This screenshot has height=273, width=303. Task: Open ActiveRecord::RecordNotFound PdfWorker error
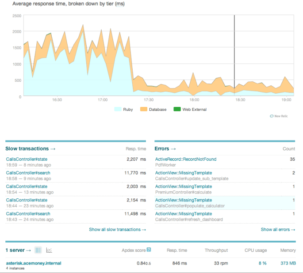pos(186,159)
